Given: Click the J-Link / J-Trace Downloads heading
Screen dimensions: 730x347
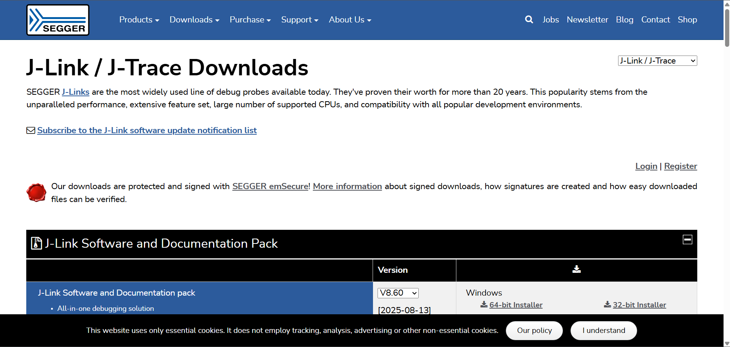Looking at the screenshot, I should point(167,68).
